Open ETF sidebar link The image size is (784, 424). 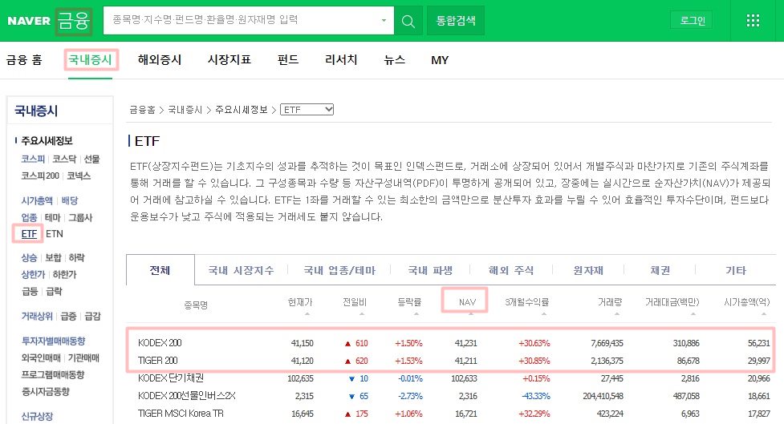coord(29,234)
